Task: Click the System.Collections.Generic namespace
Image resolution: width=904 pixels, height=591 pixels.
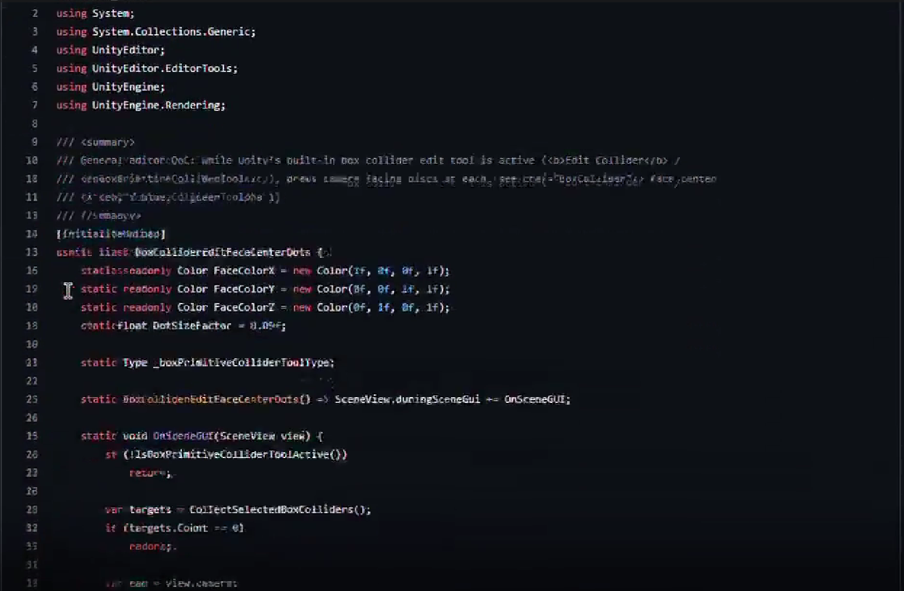Action: (x=173, y=32)
